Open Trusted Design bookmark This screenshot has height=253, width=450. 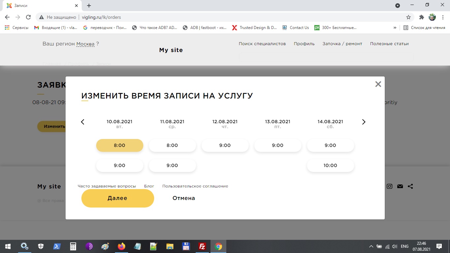(255, 28)
